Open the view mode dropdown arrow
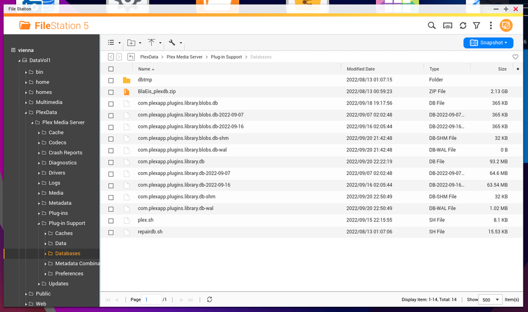This screenshot has width=528, height=312. (x=119, y=43)
